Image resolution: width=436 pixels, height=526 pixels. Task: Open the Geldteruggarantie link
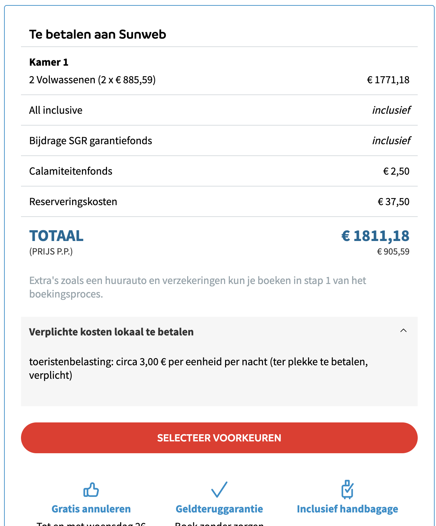pyautogui.click(x=219, y=509)
